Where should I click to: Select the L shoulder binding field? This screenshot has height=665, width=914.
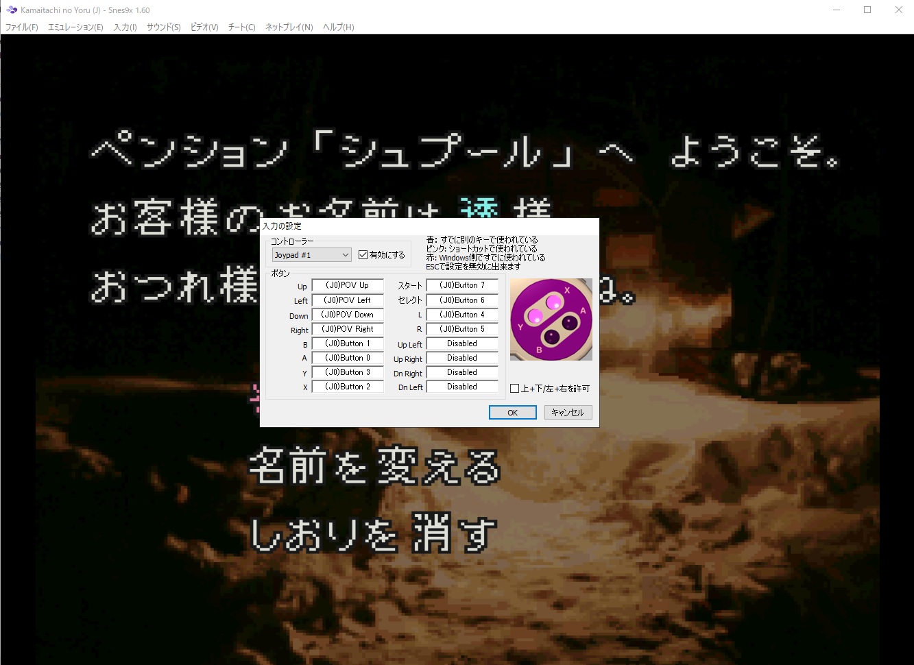tap(462, 315)
